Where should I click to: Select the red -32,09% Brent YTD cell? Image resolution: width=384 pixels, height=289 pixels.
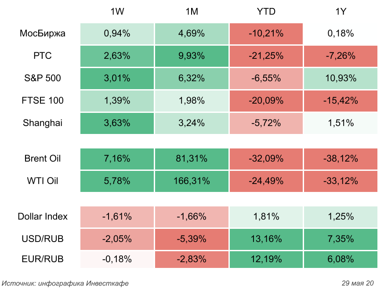(266, 159)
